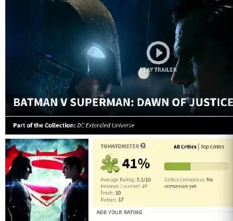Click the Tomatometer help question mark icon
Screen dimensions: 233x221
coord(143,146)
